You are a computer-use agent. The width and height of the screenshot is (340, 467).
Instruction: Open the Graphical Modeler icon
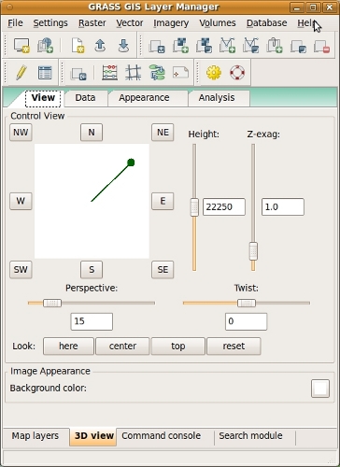pyautogui.click(x=157, y=73)
